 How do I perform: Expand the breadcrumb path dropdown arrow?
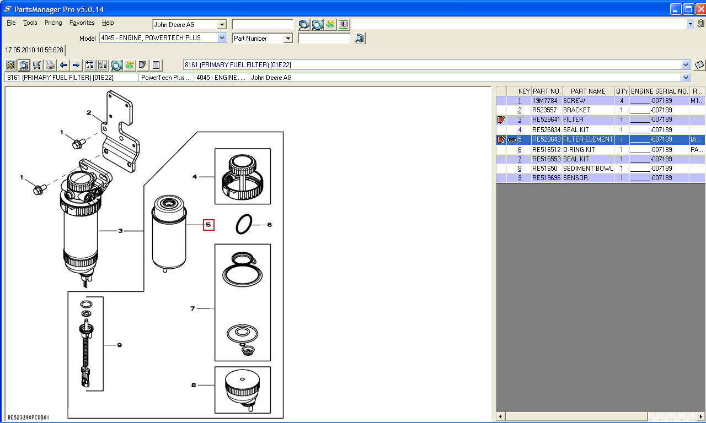point(686,78)
